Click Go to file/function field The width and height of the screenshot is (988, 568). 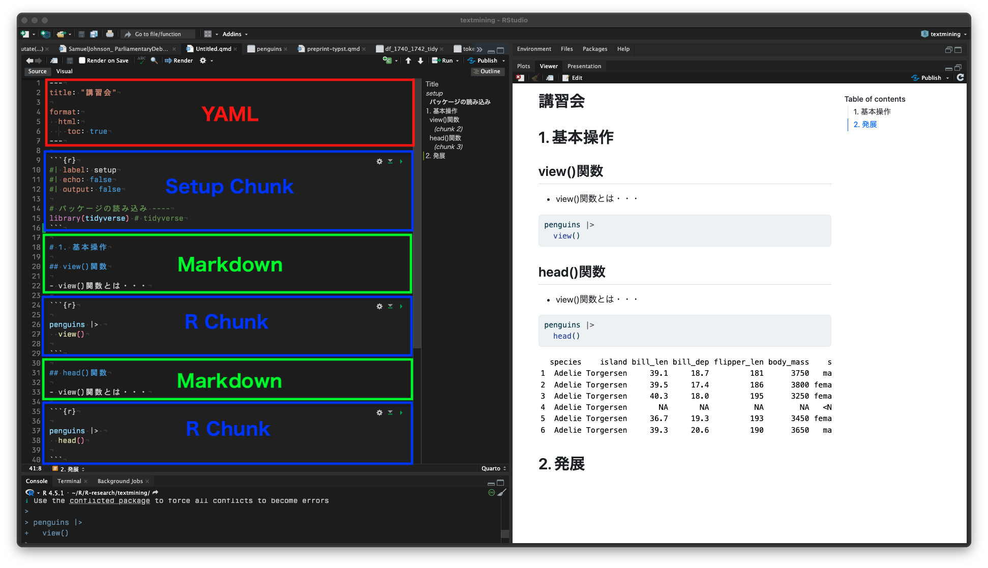pyautogui.click(x=158, y=34)
